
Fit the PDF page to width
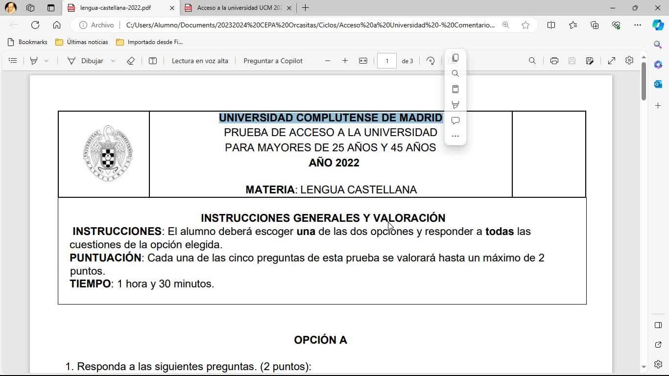pyautogui.click(x=363, y=61)
